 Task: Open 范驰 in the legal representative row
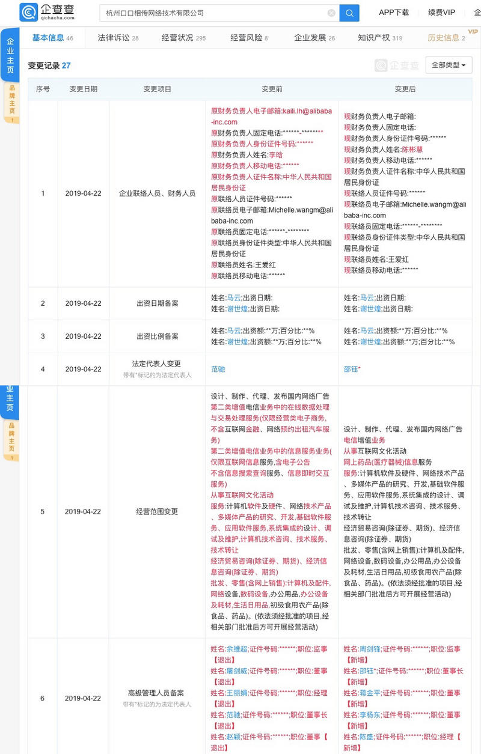pos(218,369)
